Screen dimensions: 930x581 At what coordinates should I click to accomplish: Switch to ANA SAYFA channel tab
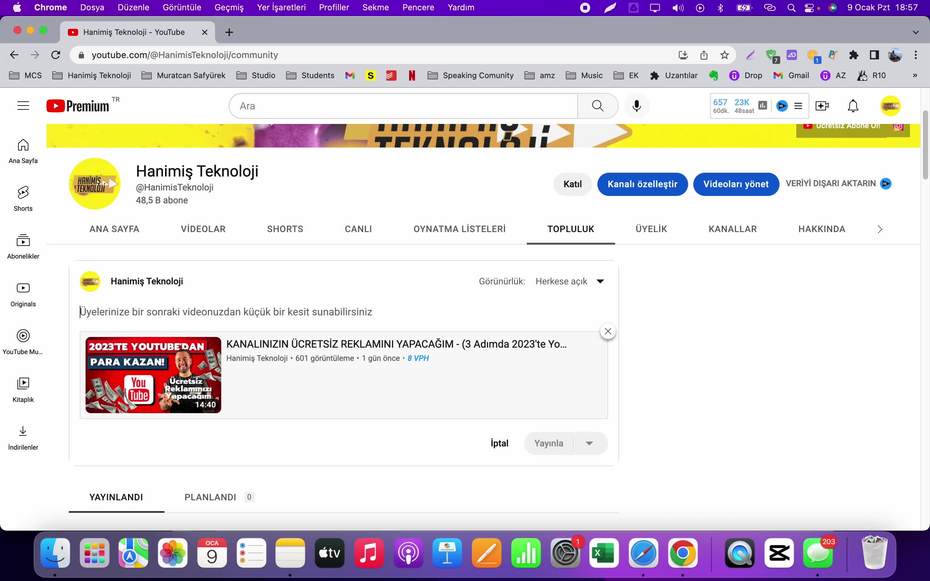pos(115,229)
